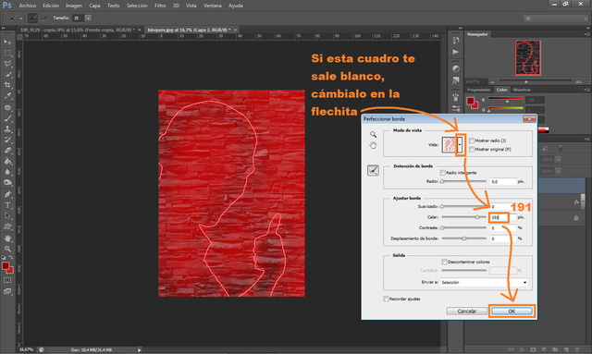
Task: Click the Calar slider handle
Action: click(477, 217)
